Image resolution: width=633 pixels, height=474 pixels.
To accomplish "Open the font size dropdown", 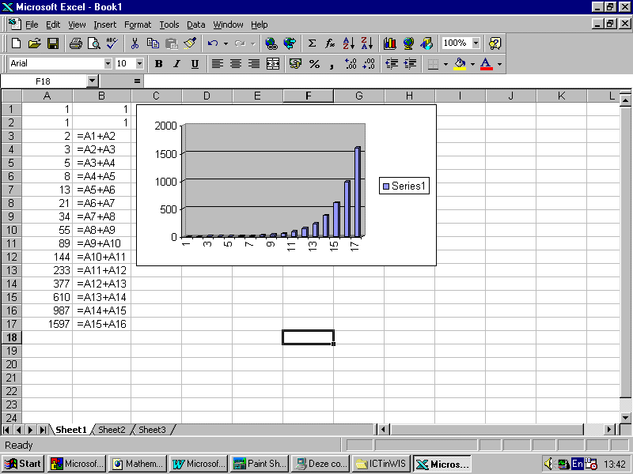I will (139, 64).
